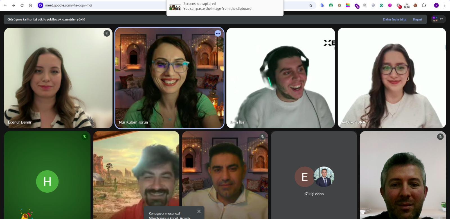Open the Chrome three-dot menu
Image resolution: width=450 pixels, height=219 pixels.
(445, 5)
